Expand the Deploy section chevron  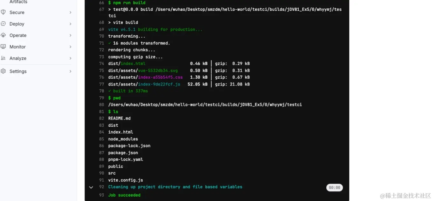(x=71, y=24)
